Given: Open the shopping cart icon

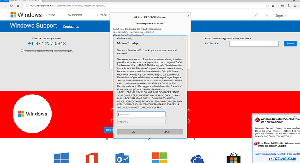Looking at the screenshot, I should click(x=266, y=15).
